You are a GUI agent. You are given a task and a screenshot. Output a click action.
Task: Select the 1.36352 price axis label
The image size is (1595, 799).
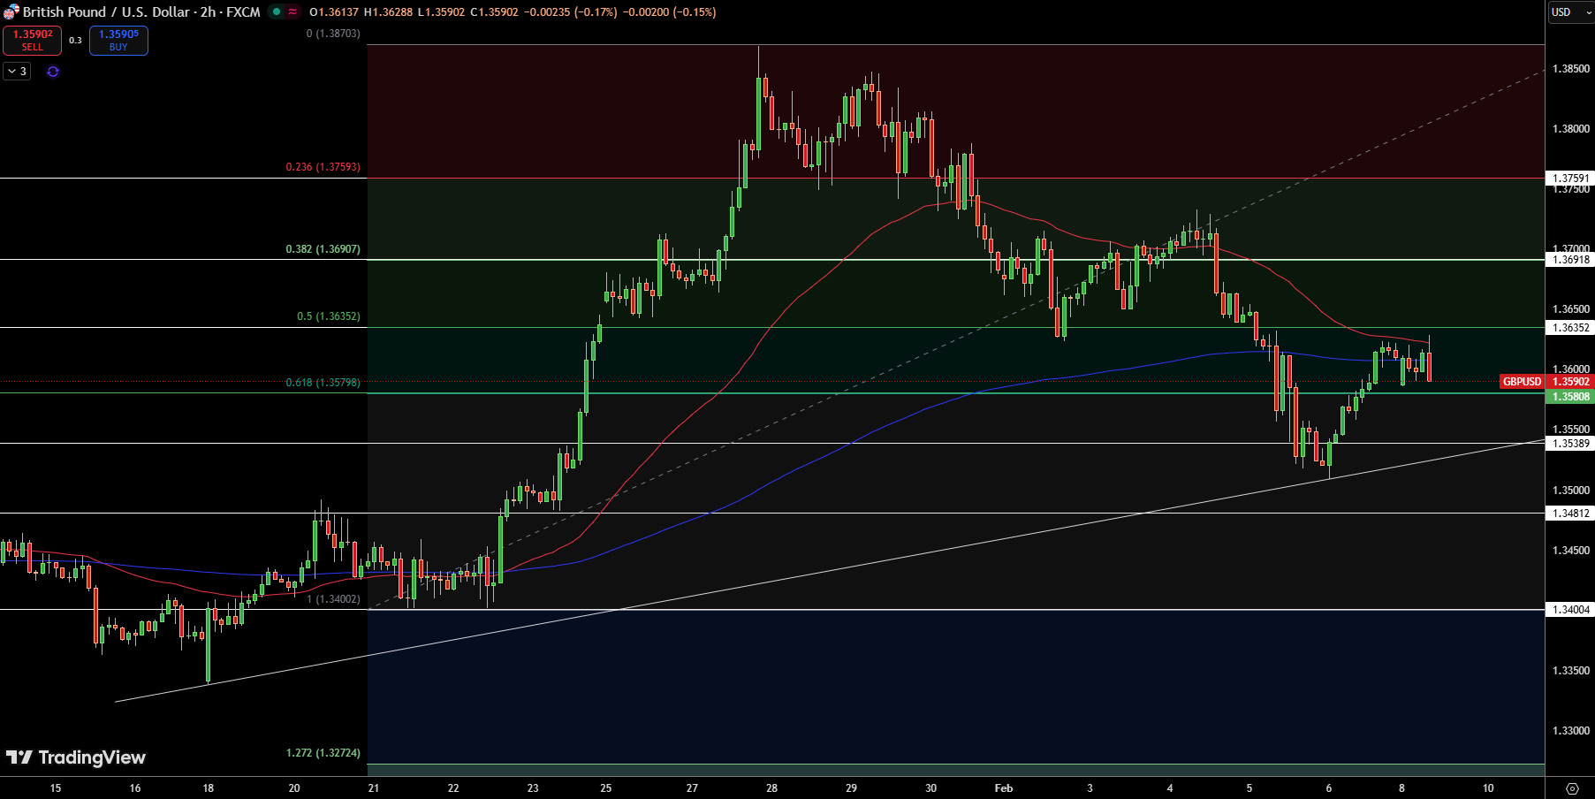1570,328
